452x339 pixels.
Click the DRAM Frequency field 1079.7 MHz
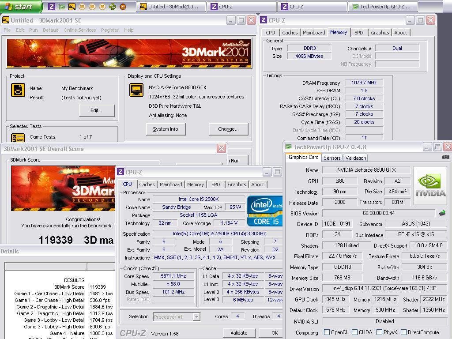tap(364, 83)
